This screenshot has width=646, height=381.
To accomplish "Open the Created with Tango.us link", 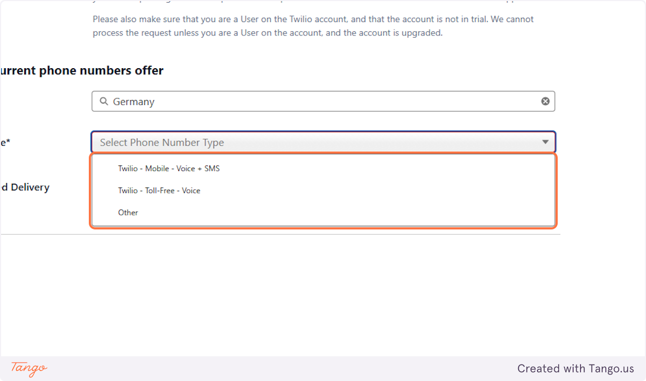I will point(575,369).
